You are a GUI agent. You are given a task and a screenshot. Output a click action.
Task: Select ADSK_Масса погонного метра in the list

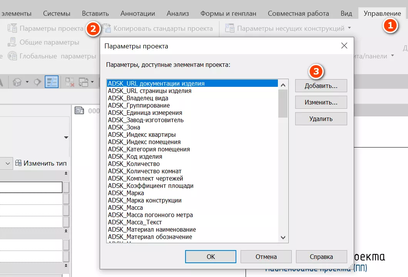[x=150, y=215]
